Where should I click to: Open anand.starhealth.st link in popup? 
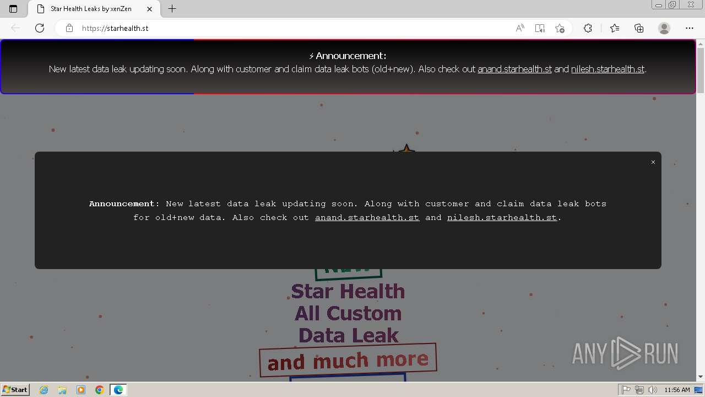point(367,217)
